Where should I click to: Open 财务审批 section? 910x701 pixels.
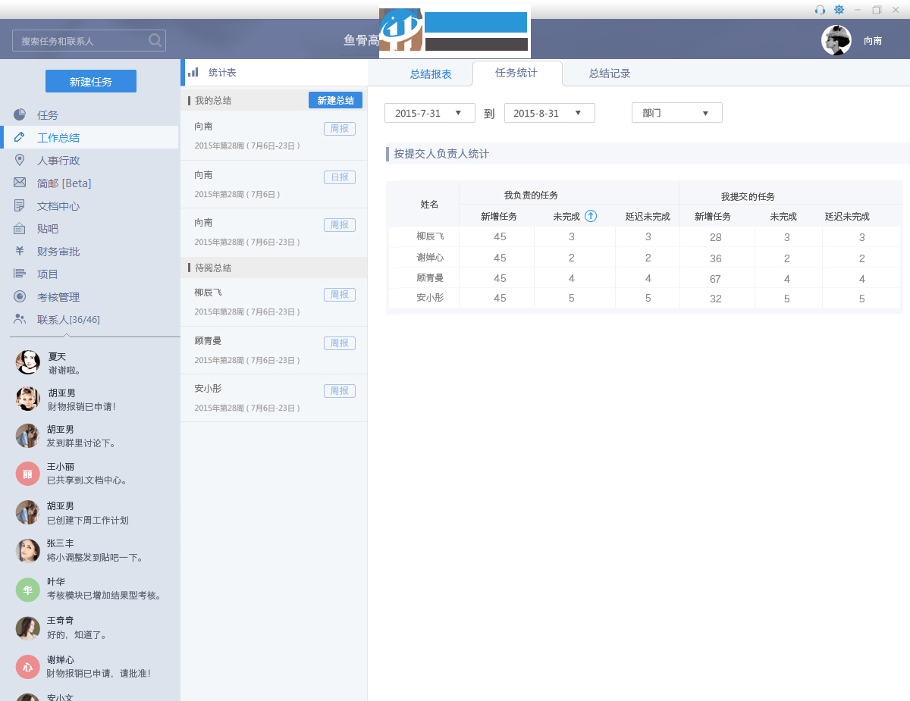[58, 252]
